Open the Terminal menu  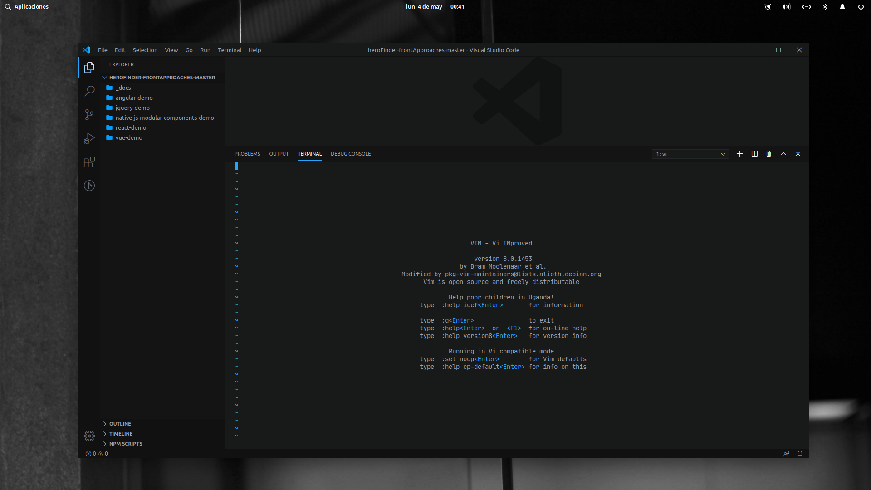229,50
